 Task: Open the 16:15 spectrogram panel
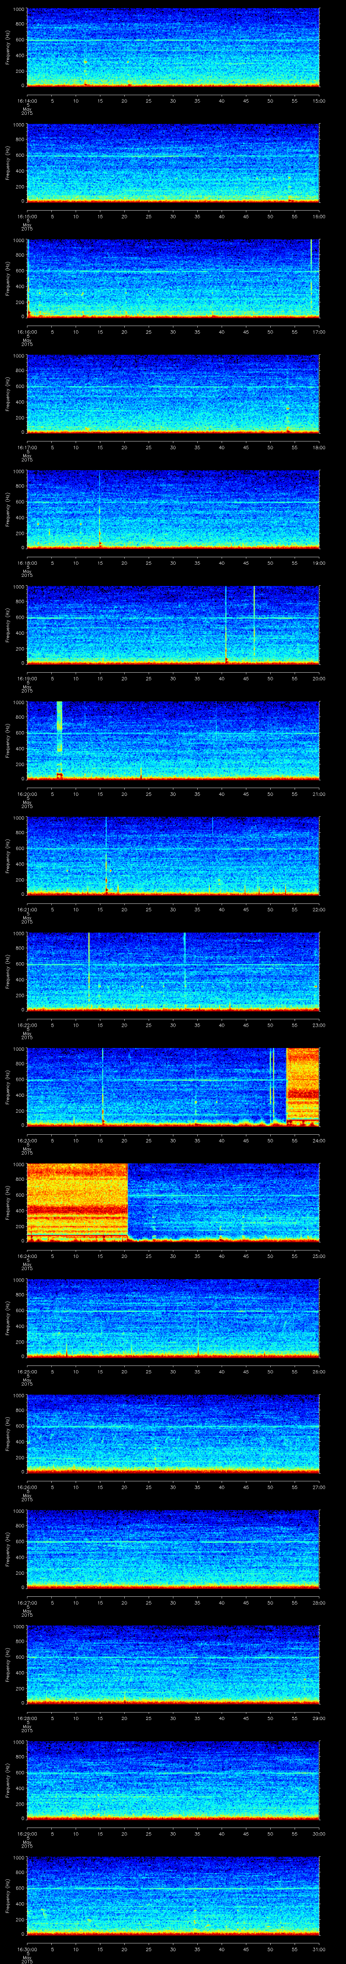pos(173,162)
